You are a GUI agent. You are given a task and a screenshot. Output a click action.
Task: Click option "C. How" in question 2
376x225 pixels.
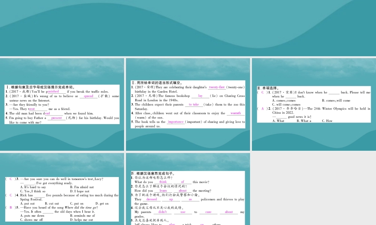click(327, 121)
